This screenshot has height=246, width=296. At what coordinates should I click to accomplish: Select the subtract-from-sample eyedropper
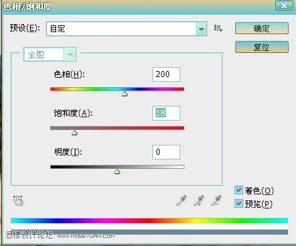[x=216, y=200]
